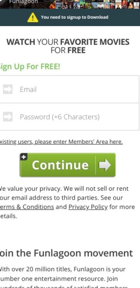140x288 pixels.
Task: Click the 'You need to signup to Download' notice
Action: click(75, 17)
